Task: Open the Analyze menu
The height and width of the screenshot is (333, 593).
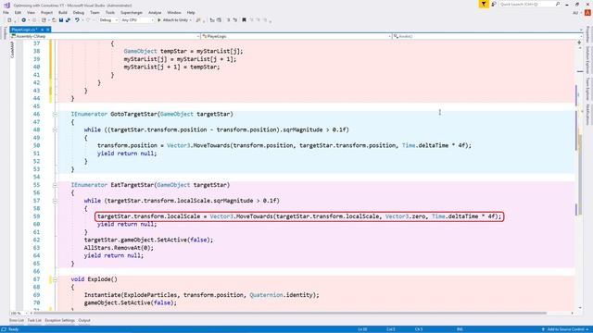Action: tap(155, 12)
